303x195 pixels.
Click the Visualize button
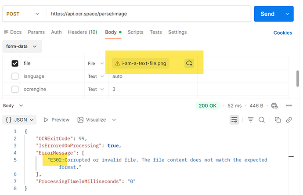click(x=92, y=120)
